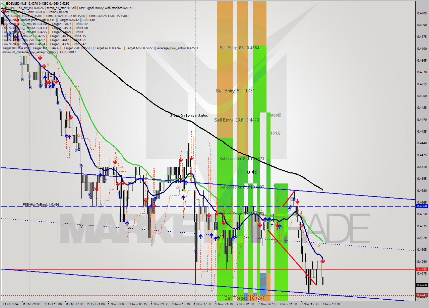Viewport: 429px width, 308px height.
Task: Click the 0.4410 price scale value
Action: (422, 167)
